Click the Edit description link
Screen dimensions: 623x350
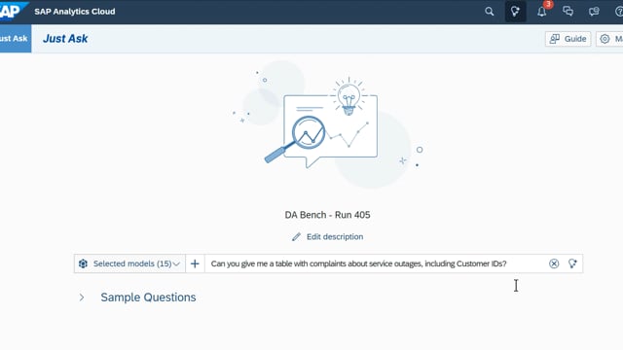335,236
